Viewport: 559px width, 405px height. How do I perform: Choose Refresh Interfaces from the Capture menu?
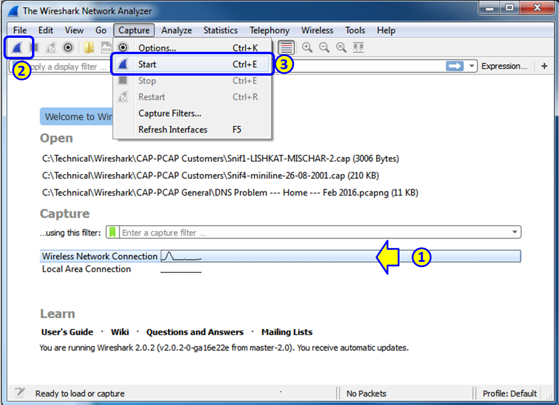click(x=192, y=130)
